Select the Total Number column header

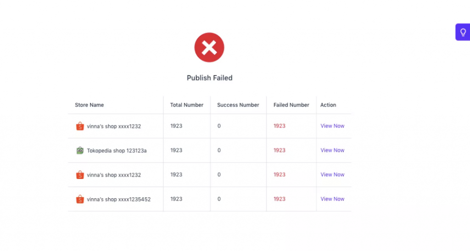[x=187, y=105]
